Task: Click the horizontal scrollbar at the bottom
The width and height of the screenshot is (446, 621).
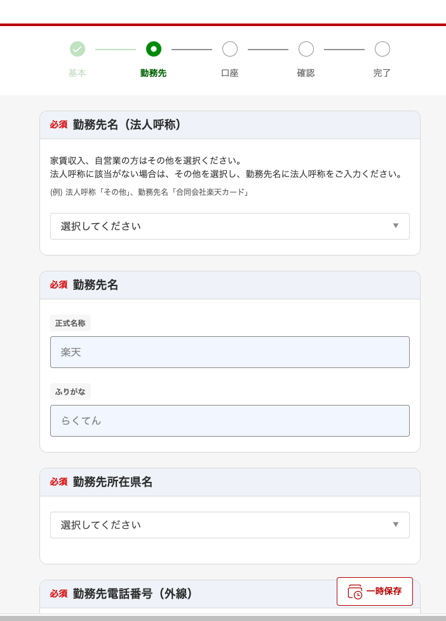Action: (223, 617)
